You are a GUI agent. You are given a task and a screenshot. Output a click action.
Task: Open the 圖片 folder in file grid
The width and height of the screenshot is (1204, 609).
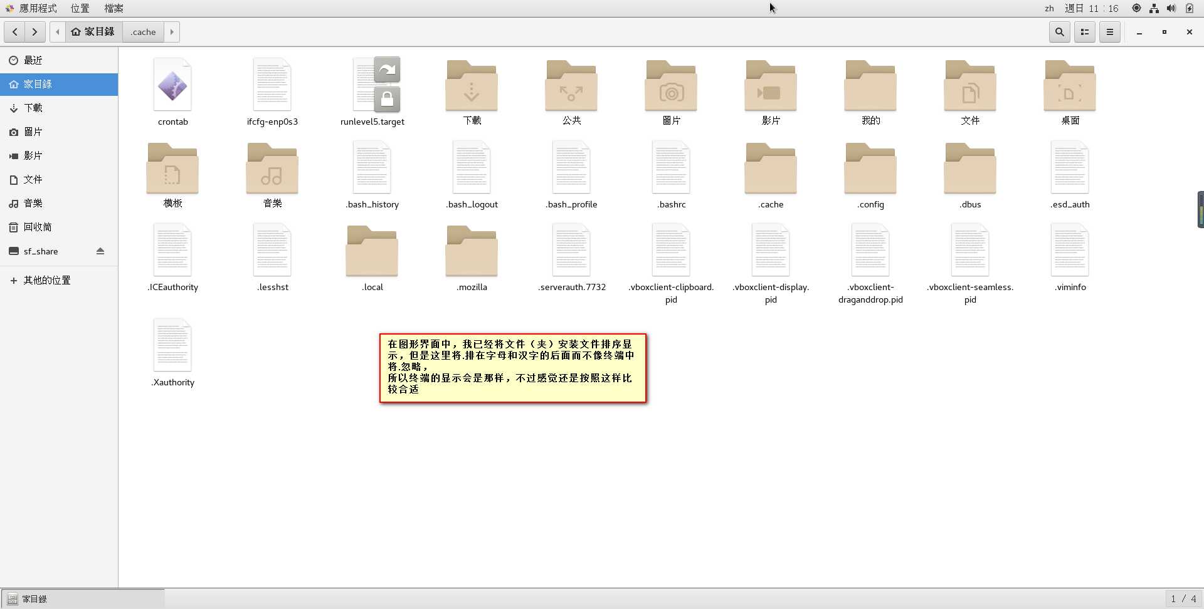tap(671, 86)
